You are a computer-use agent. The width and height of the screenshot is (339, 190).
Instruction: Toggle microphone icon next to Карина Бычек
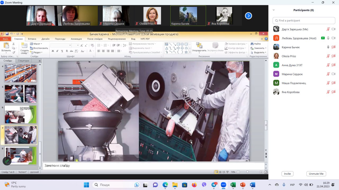coord(328,47)
